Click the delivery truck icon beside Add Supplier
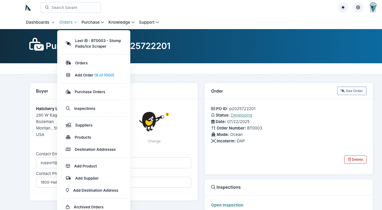The image size is (382, 210). click(x=68, y=178)
